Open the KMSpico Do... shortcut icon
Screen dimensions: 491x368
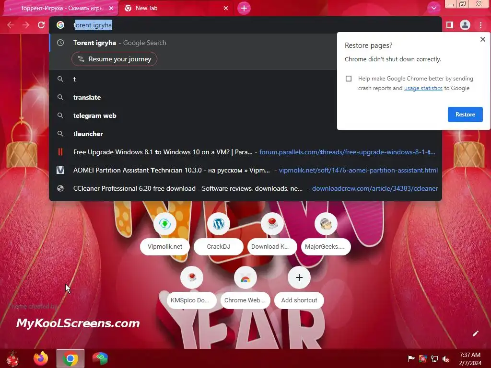[192, 277]
